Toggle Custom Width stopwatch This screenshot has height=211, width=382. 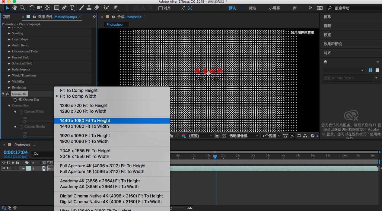click(x=21, y=112)
